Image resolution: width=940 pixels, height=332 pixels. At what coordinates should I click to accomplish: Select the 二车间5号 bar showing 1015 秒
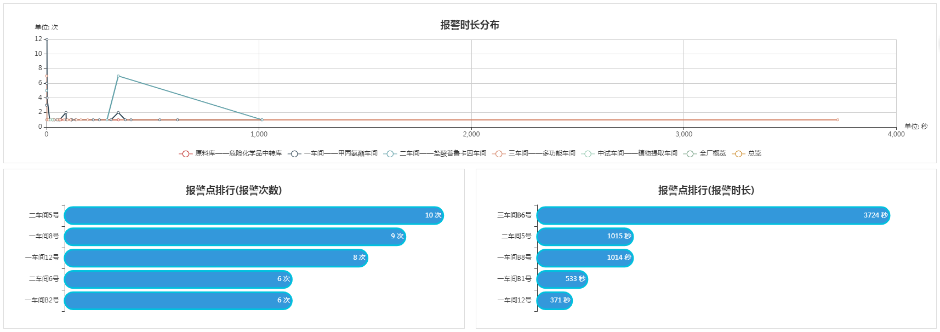click(584, 237)
